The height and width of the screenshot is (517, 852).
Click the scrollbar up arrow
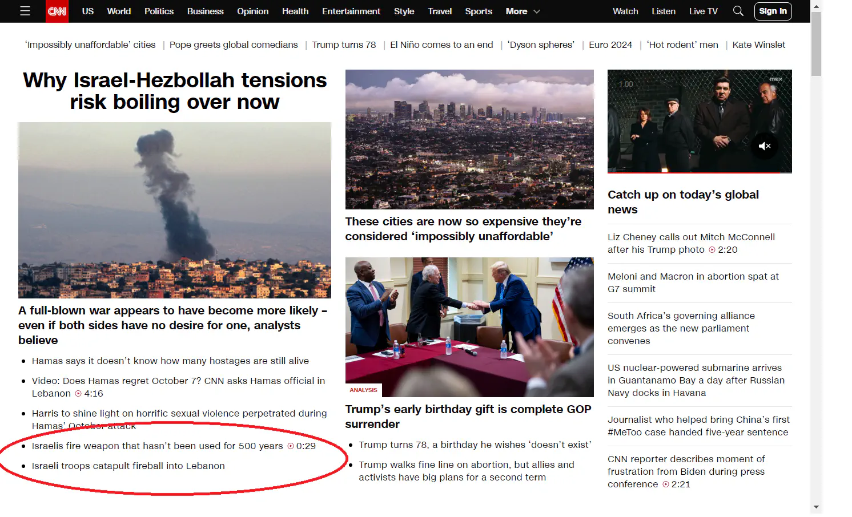(x=816, y=6)
